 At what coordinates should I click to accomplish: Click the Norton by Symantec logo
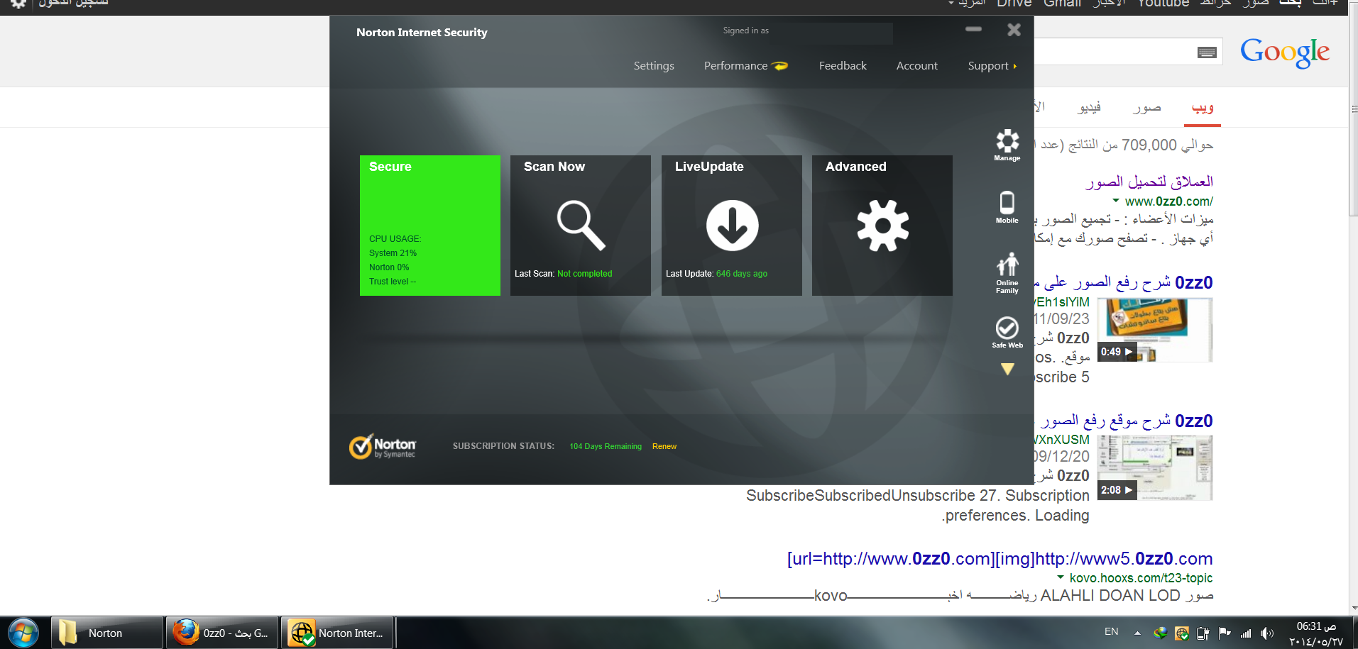pos(382,446)
